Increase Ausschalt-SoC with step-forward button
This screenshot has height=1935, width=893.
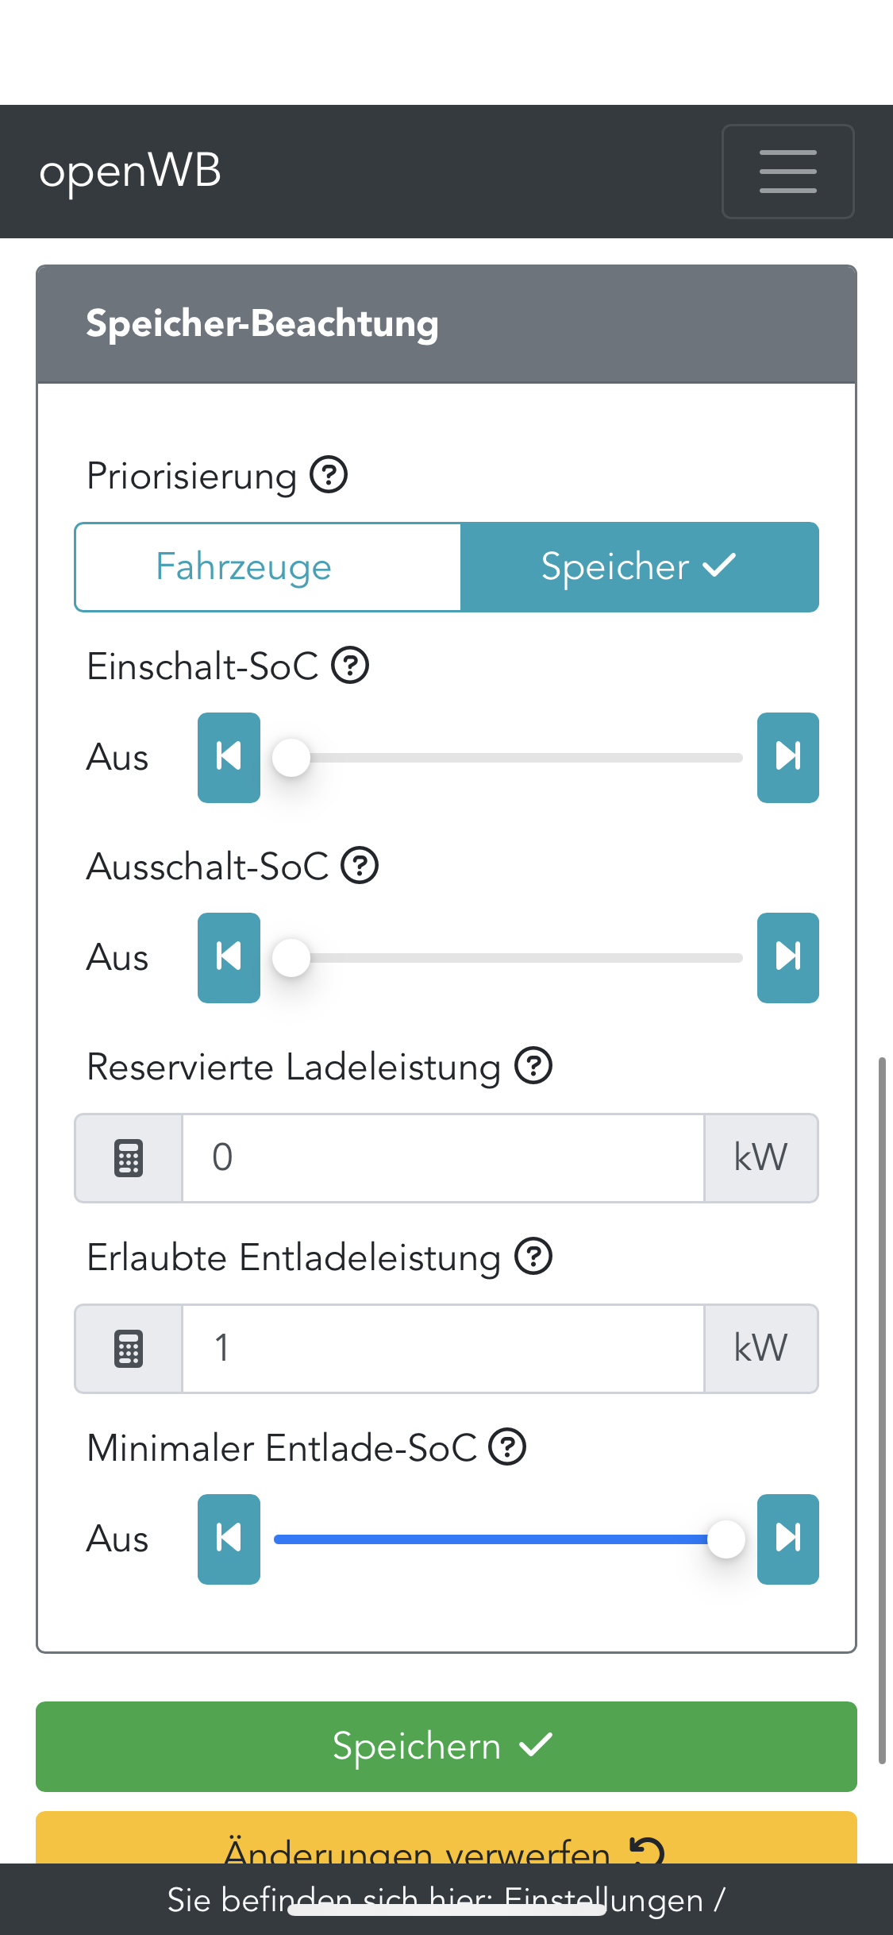pos(787,957)
